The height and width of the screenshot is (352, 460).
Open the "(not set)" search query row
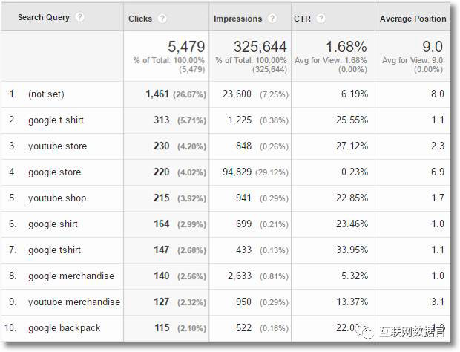(x=46, y=94)
